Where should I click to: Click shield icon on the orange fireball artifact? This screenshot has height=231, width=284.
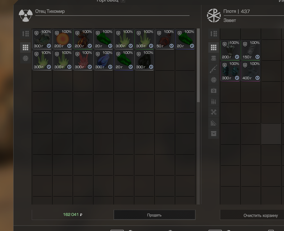[57, 33]
